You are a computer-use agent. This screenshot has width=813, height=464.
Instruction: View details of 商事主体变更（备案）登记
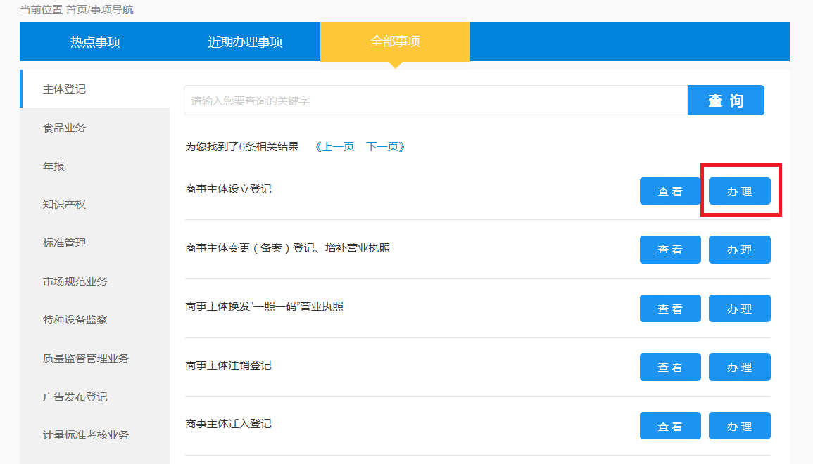click(670, 250)
